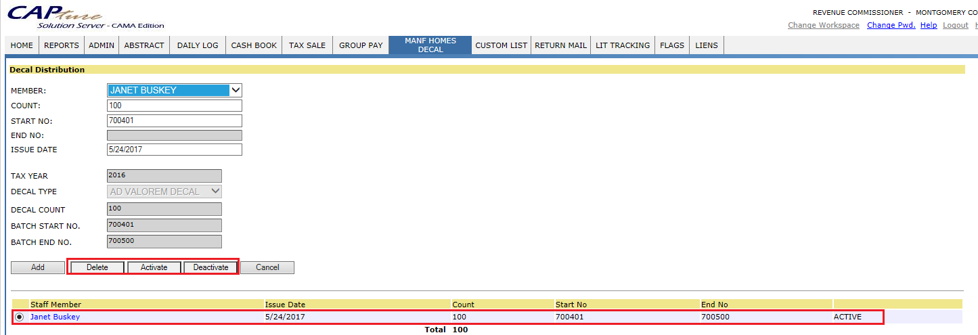The image size is (978, 335).
Task: Select the Janet Buskey row radio button
Action: [18, 317]
